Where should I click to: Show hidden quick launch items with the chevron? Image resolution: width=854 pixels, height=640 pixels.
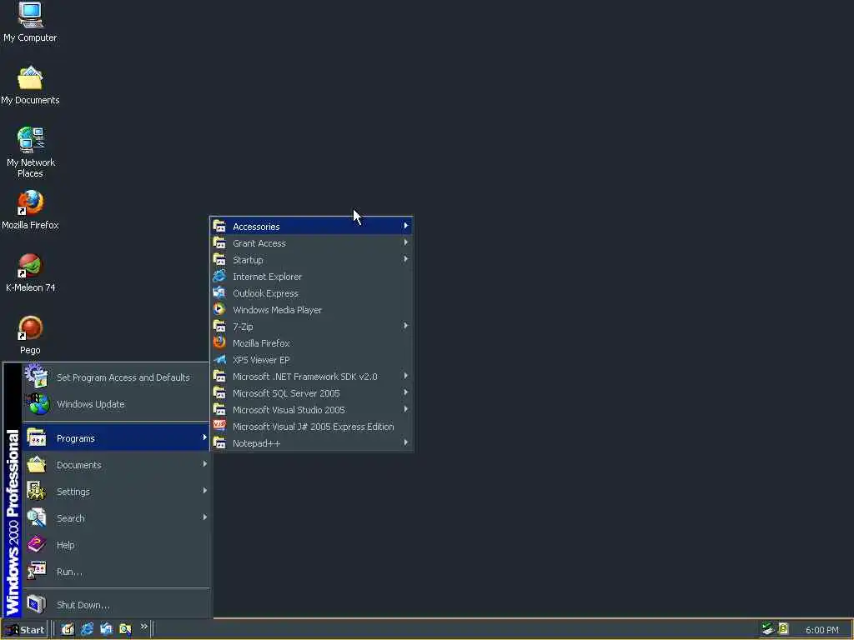(143, 627)
